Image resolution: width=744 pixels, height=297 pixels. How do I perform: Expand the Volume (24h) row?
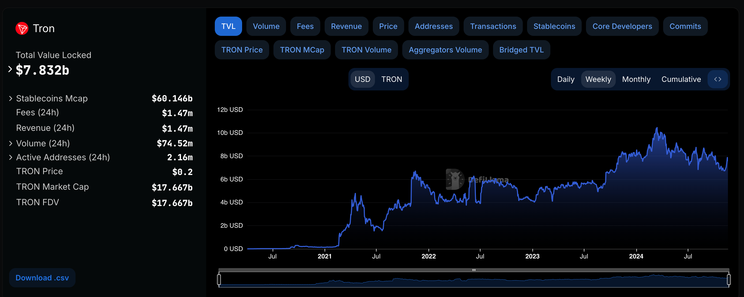11,143
